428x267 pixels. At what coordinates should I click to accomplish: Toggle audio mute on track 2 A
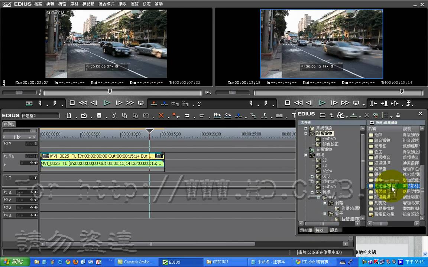click(x=36, y=200)
